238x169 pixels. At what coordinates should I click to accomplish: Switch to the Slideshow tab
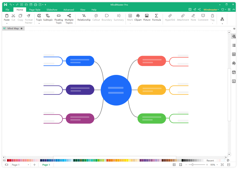coord(52,10)
